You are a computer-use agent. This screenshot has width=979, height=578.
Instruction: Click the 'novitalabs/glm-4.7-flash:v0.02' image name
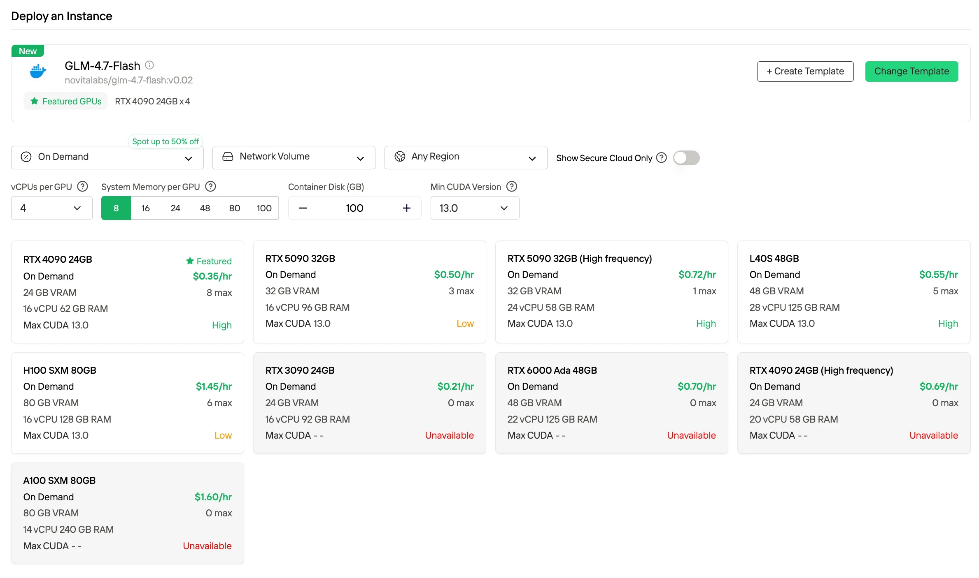coord(129,80)
